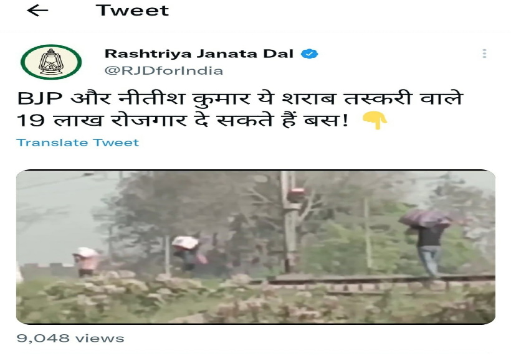
Task: Click middle person carrying white box
Action: 188,253
